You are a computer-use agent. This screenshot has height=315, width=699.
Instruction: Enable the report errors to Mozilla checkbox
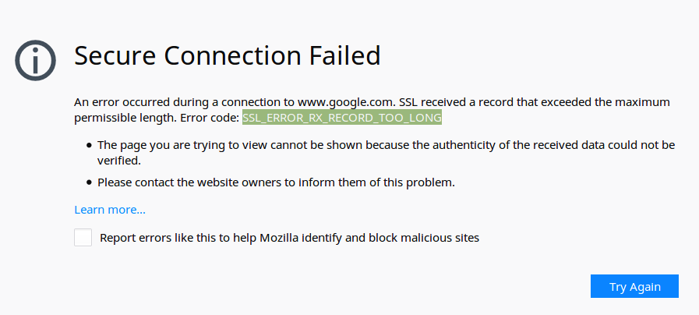[83, 237]
